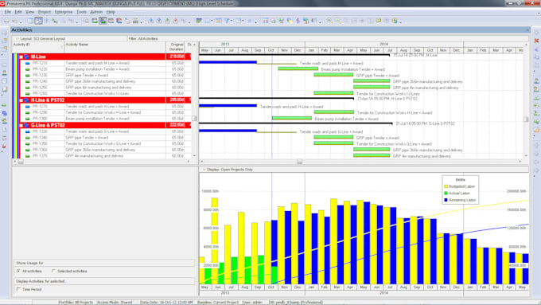Collapse the M-Line group
The width and height of the screenshot is (541, 305).
(x=21, y=57)
